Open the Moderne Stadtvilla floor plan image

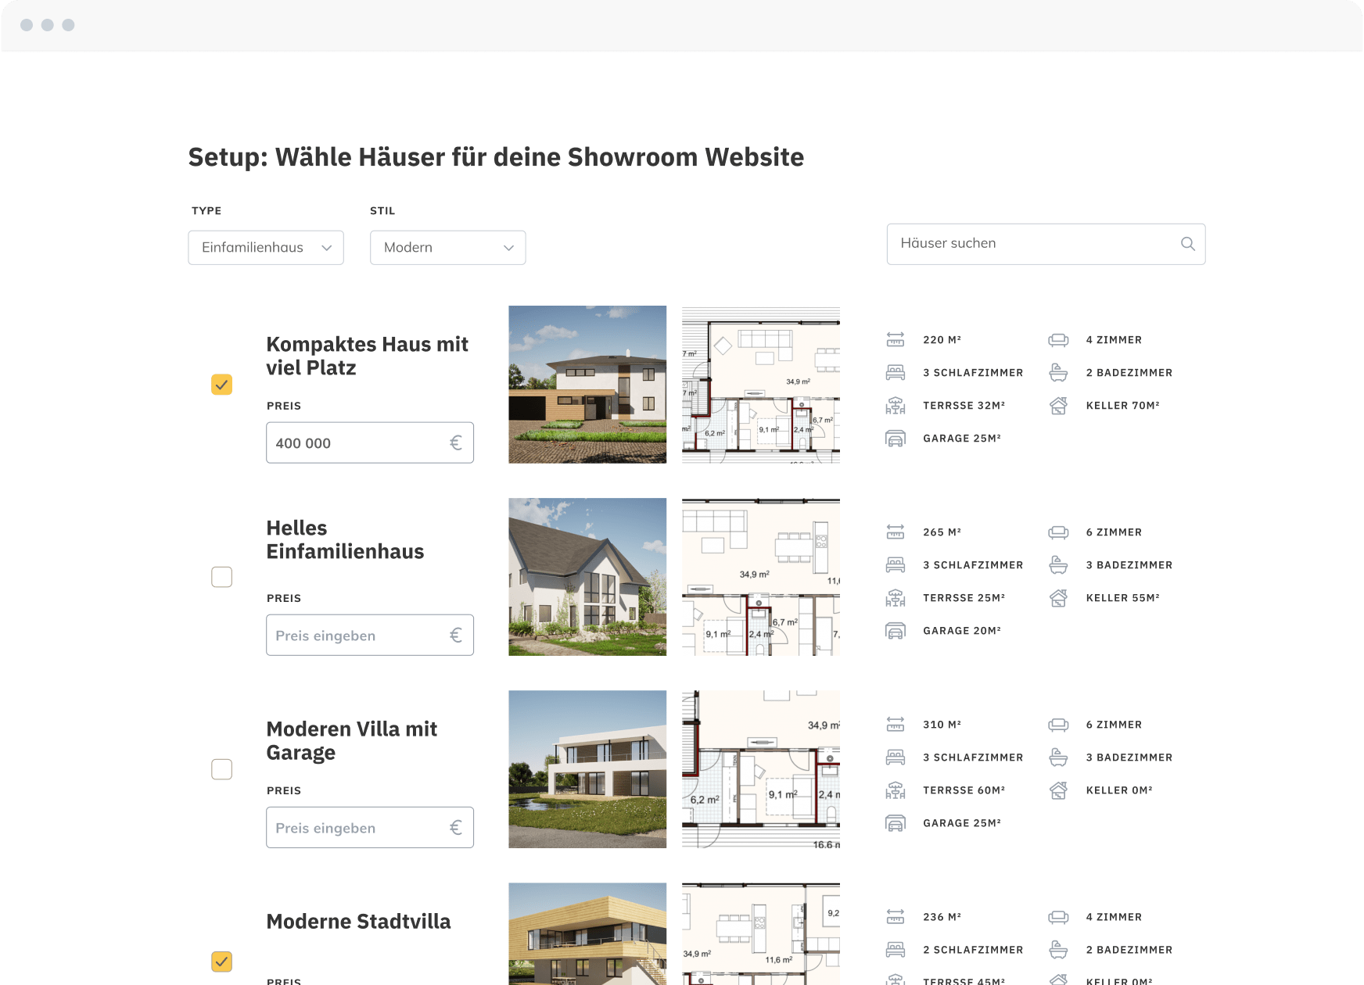coord(761,934)
